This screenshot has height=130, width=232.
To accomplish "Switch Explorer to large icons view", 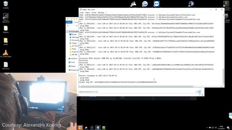I will tap(199, 92).
